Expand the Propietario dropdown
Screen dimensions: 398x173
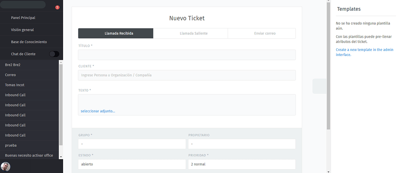pos(241,144)
